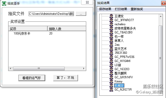Click the value 20 in 抽取人数 column

tap(51, 33)
